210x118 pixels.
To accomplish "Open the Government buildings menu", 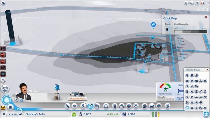I will point(106,106).
